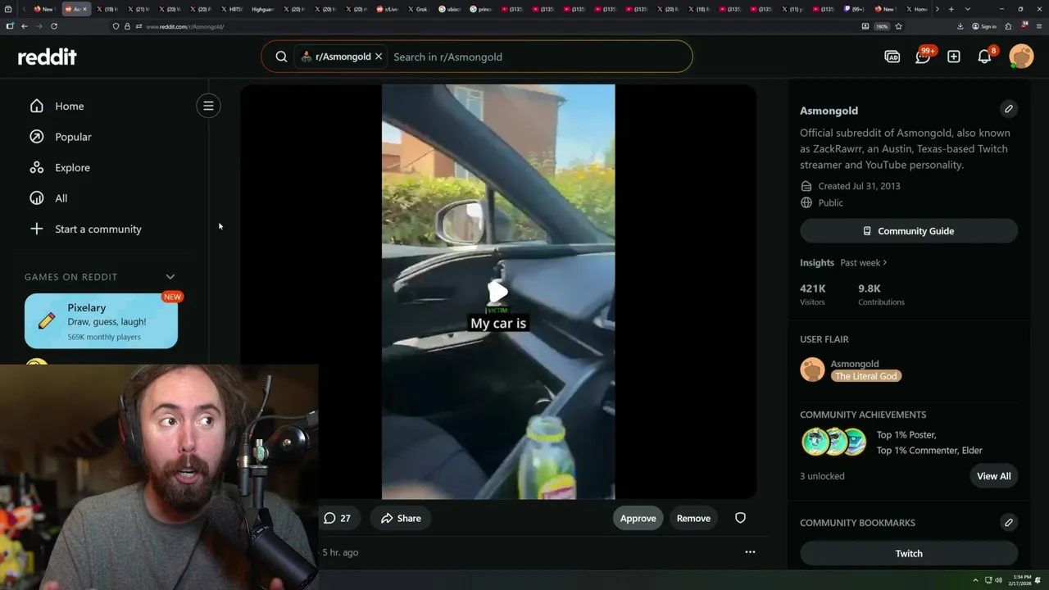Open the 27 comments on the post

337,518
